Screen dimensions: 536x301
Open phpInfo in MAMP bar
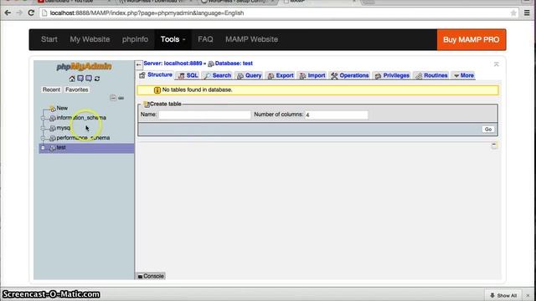(x=135, y=39)
